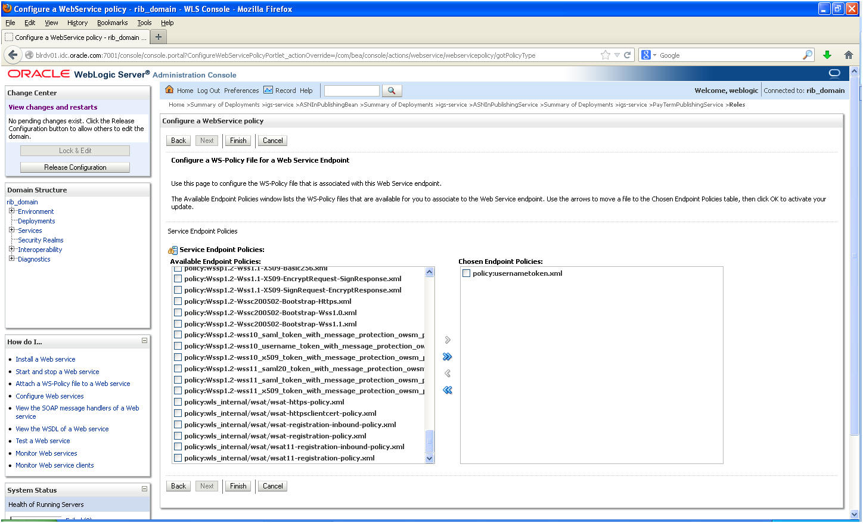
Task: Check wsat11-registration-policy.xml policy checkbox
Action: 178,458
